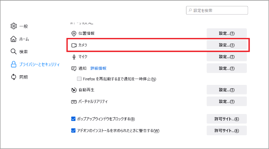The height and width of the screenshot is (149, 269).
Task: Uncheck the block pop-up windows checkbox
Action: click(x=73, y=119)
